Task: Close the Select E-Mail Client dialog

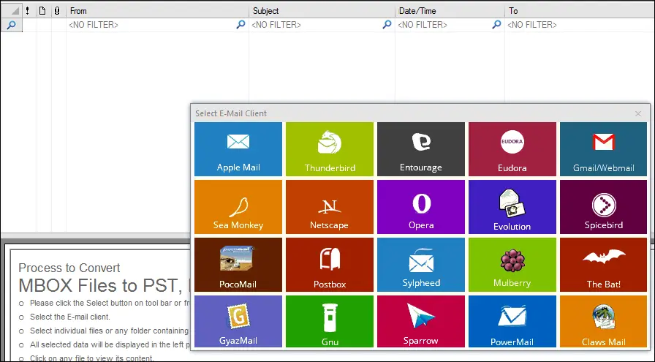Action: pyautogui.click(x=638, y=113)
